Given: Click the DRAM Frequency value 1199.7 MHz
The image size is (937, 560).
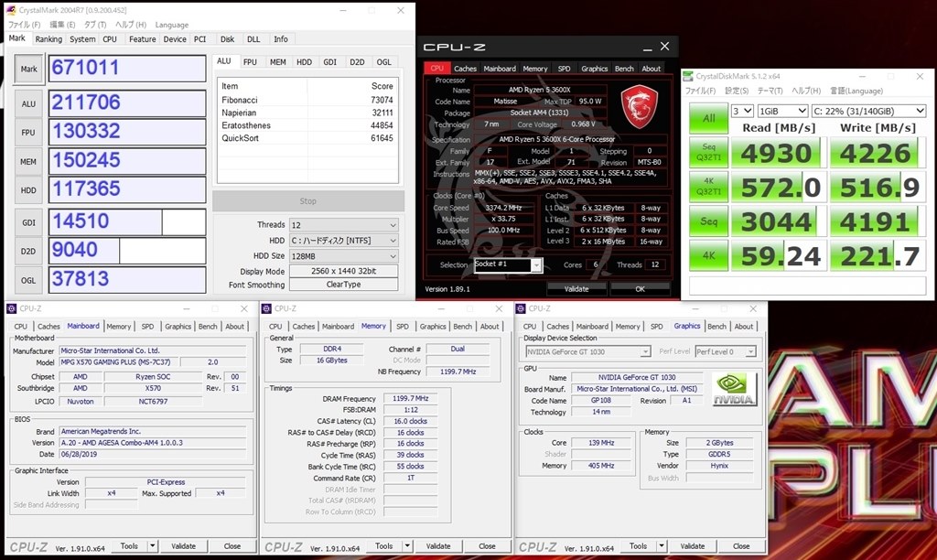Looking at the screenshot, I should pos(411,399).
